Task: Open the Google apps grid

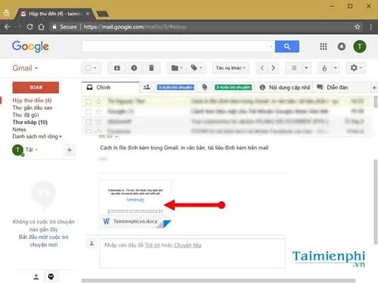Action: click(x=324, y=46)
